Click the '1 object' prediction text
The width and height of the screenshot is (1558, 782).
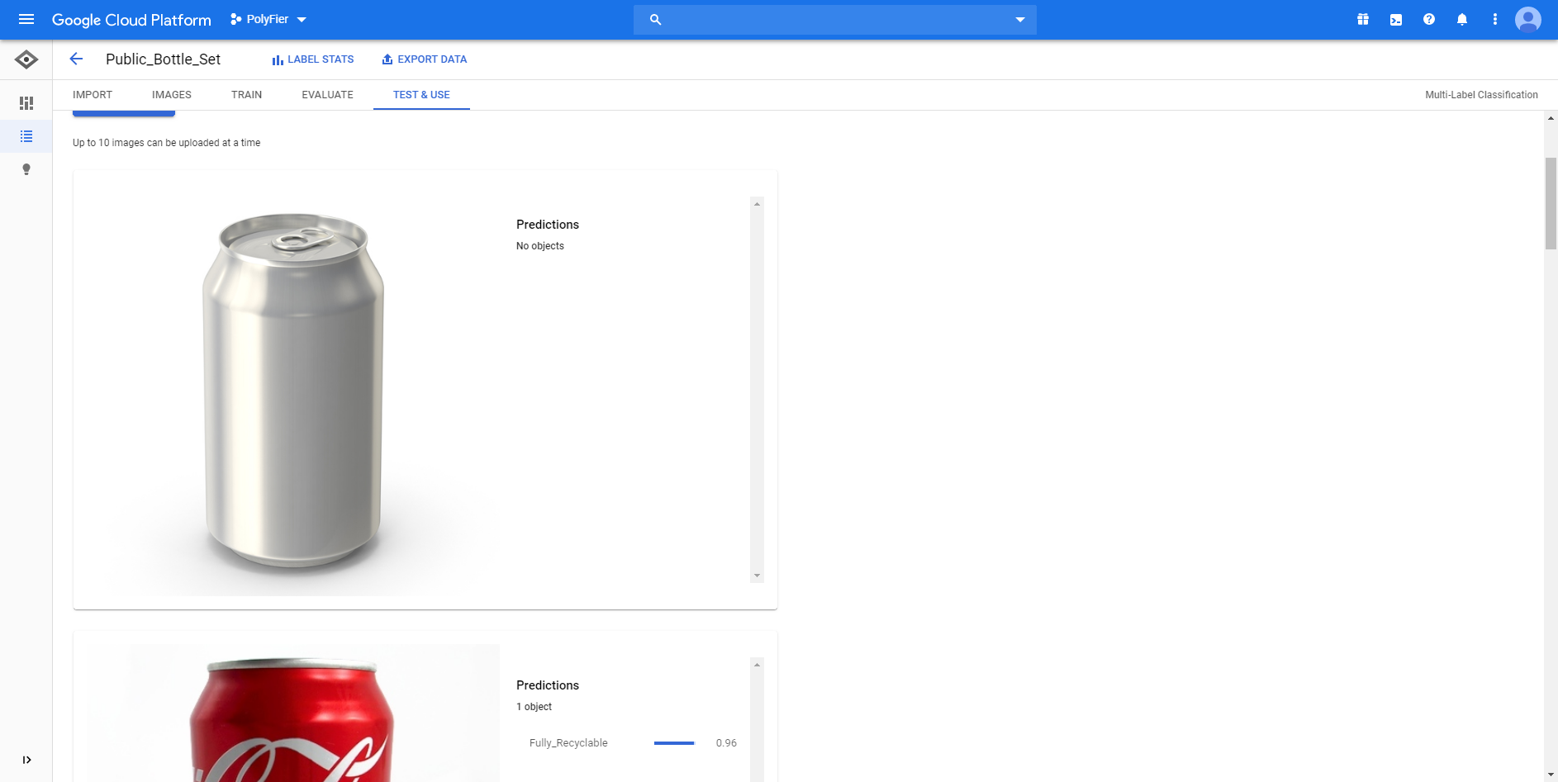(534, 707)
